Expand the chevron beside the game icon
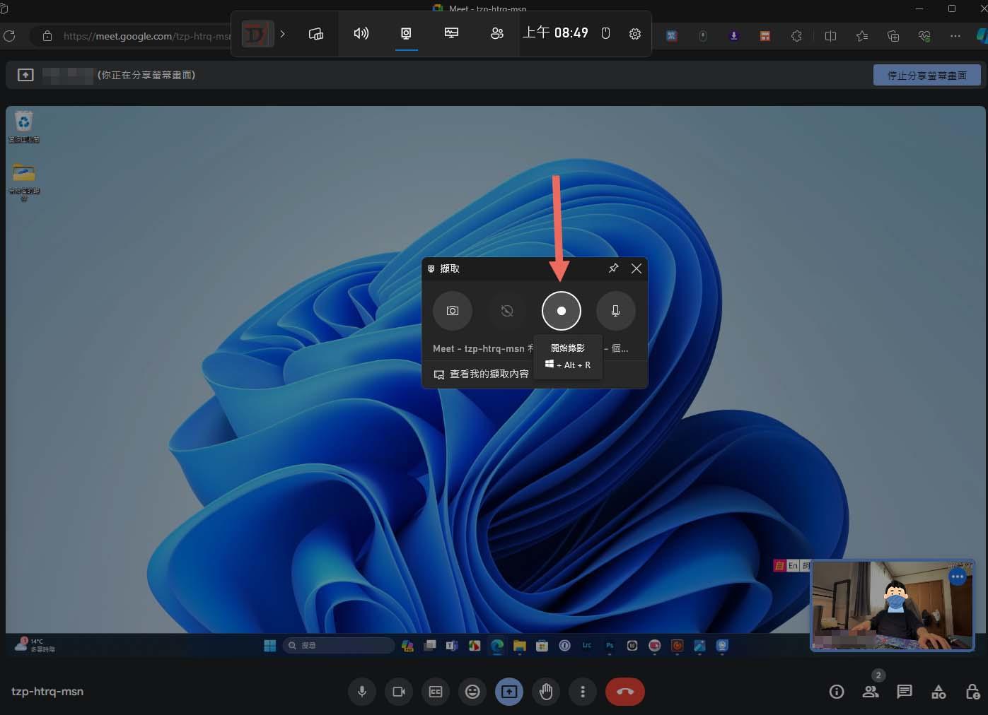Image resolution: width=988 pixels, height=715 pixels. pyautogui.click(x=283, y=34)
